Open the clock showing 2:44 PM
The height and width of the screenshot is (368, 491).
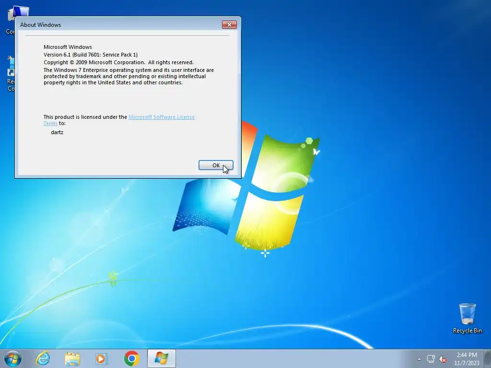pos(467,358)
